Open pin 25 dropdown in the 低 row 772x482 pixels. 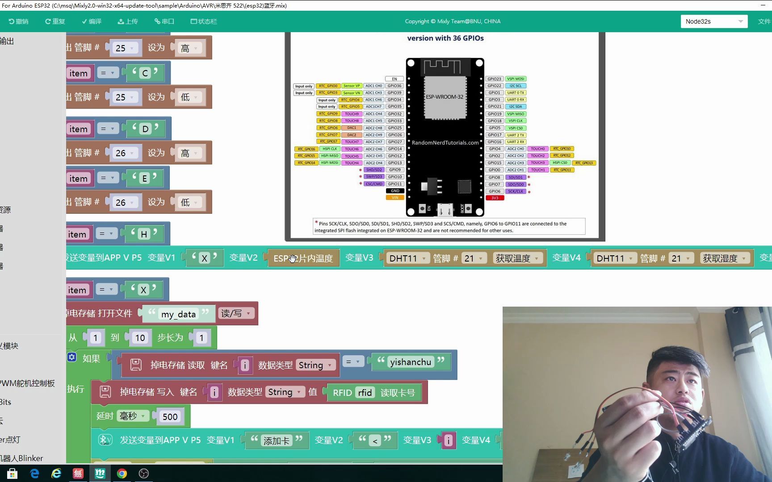coord(125,97)
